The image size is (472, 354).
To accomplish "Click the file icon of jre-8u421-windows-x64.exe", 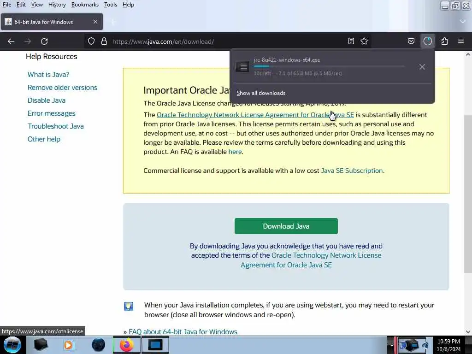I will [242, 66].
